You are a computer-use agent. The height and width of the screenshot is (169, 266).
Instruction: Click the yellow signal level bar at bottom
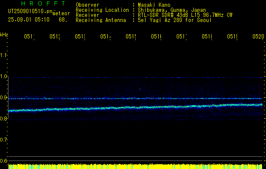pos(135,166)
